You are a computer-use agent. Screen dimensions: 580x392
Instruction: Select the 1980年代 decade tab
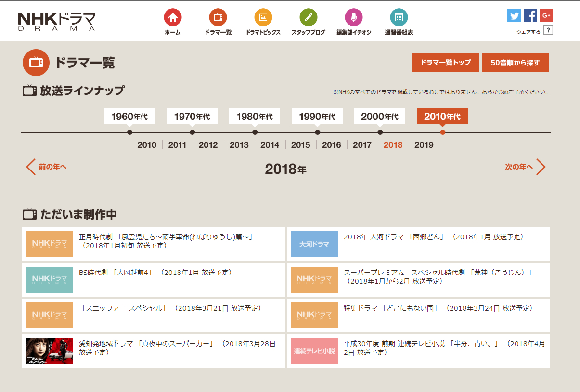(x=255, y=117)
